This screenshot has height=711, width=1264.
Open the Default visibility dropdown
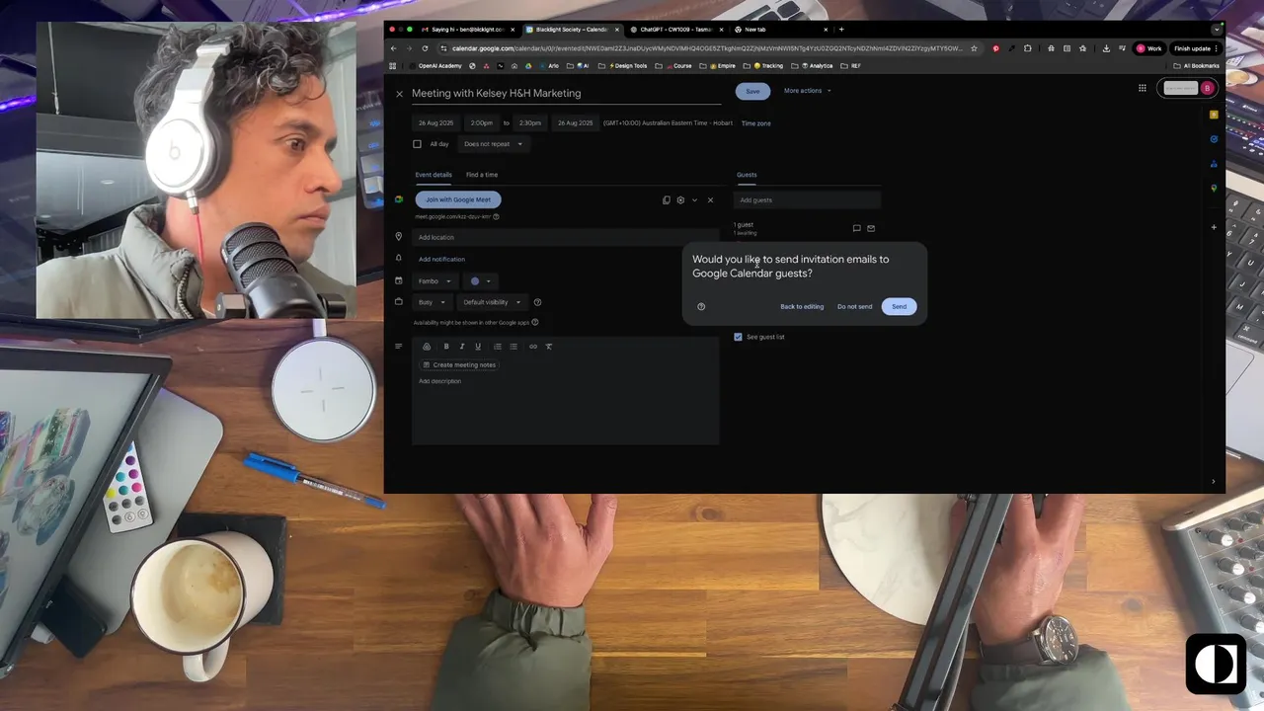(492, 302)
